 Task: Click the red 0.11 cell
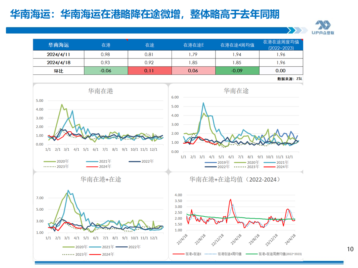[150, 71]
